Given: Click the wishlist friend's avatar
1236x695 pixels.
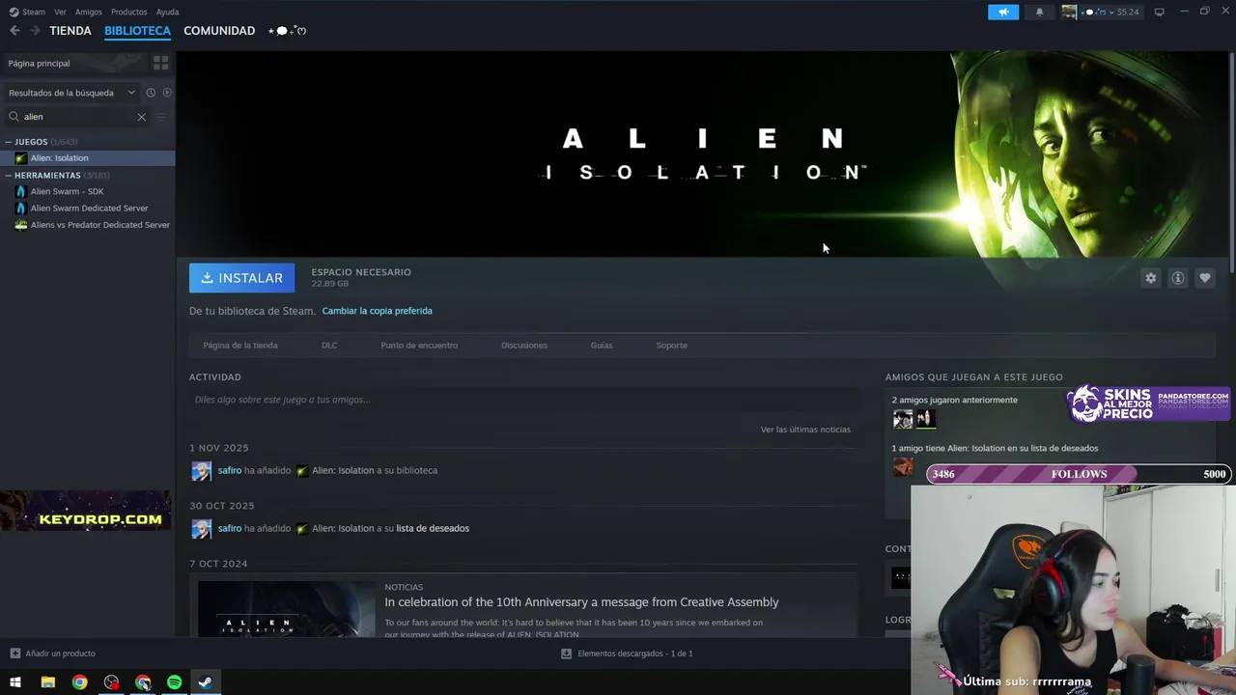Looking at the screenshot, I should click(903, 467).
